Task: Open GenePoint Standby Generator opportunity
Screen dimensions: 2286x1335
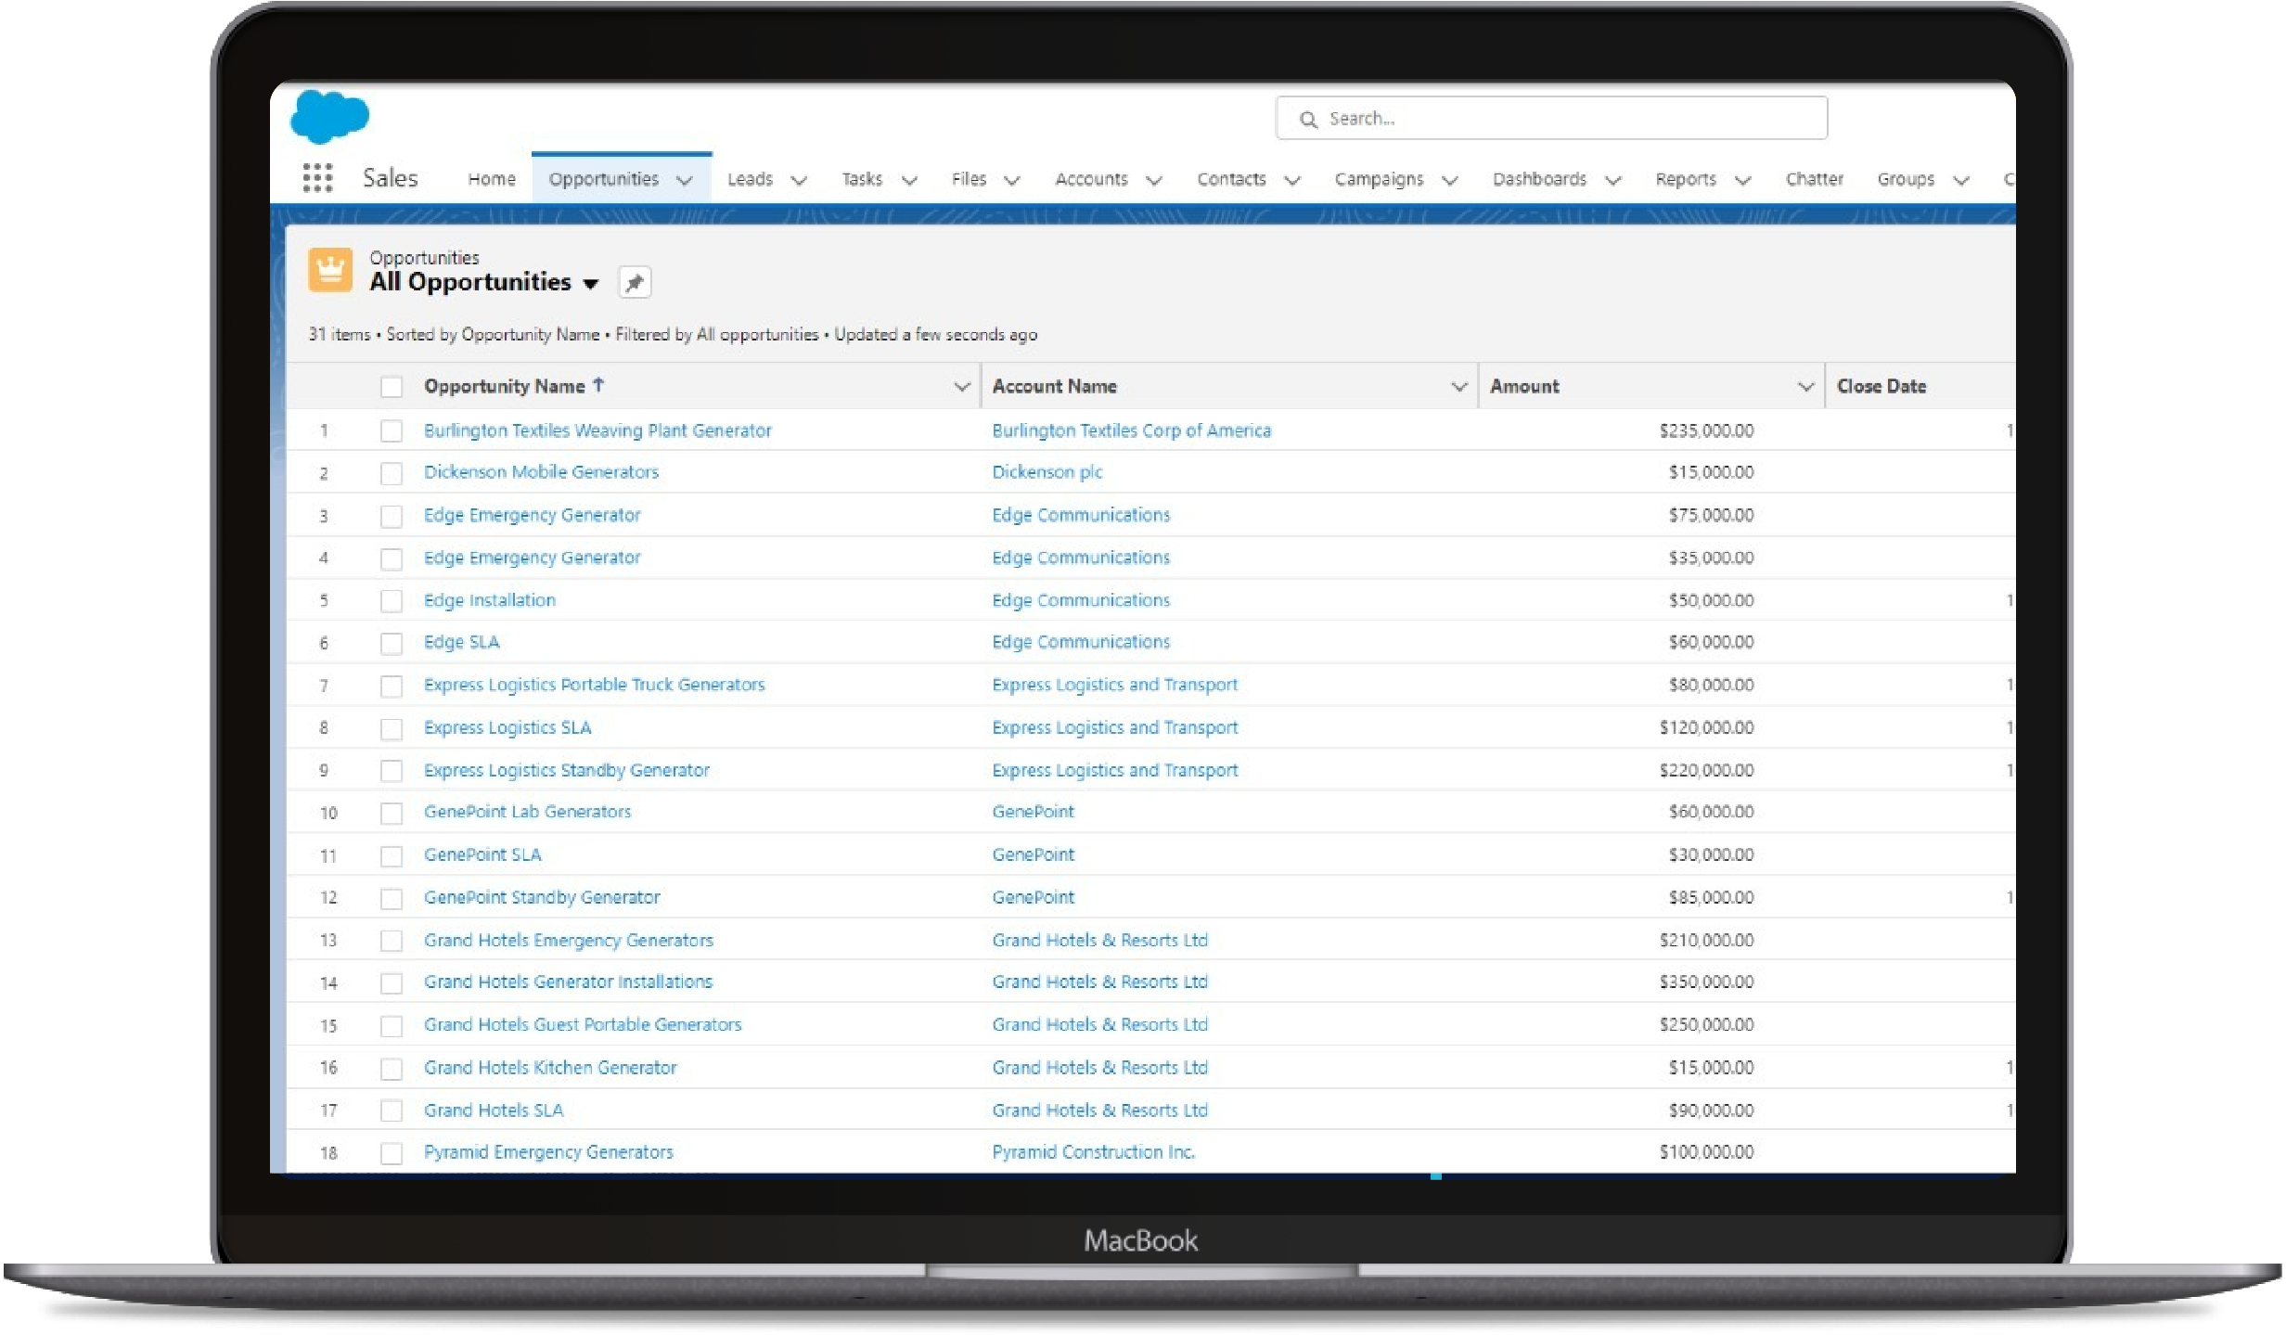Action: pyautogui.click(x=542, y=897)
